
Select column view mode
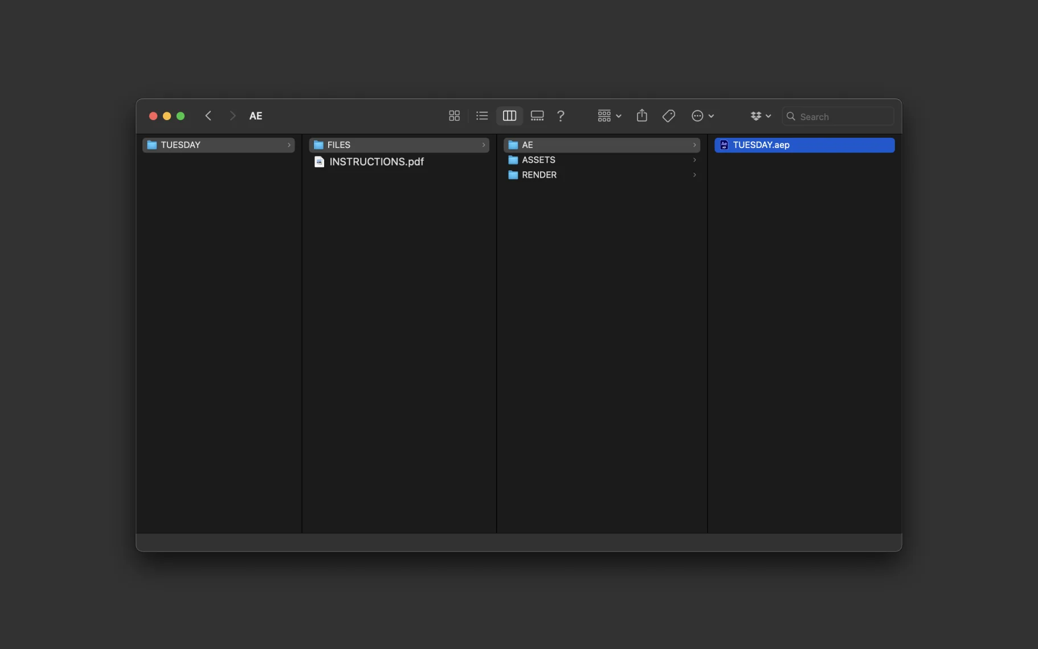[509, 116]
